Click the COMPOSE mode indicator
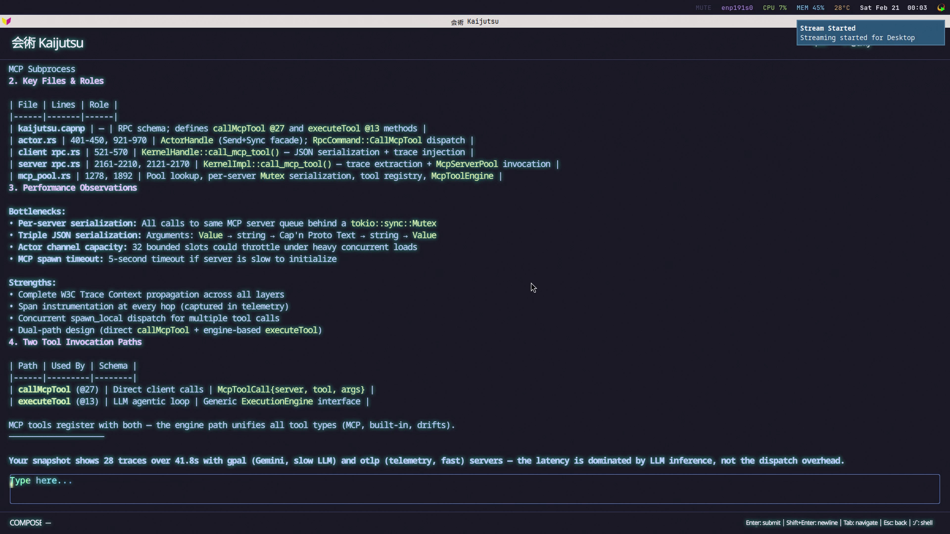Viewport: 950px width, 534px height. coord(26,523)
